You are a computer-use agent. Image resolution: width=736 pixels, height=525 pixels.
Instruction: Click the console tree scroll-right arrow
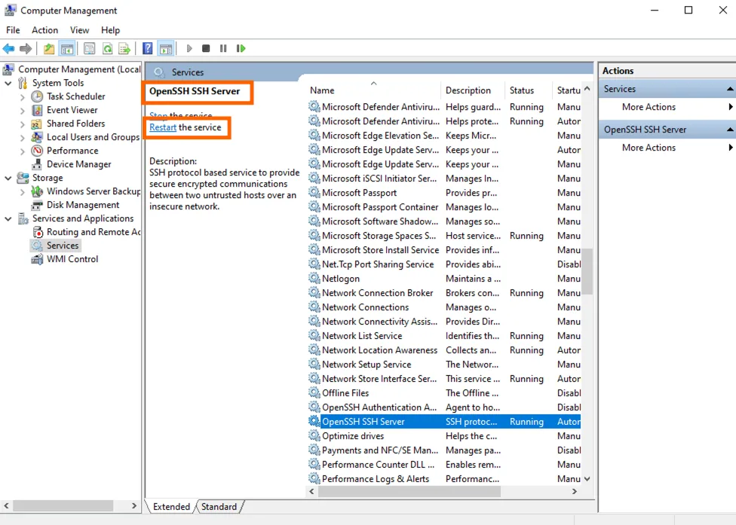(x=134, y=505)
